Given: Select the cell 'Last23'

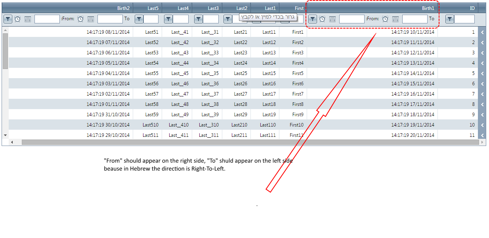Looking at the screenshot, I should coord(237,53).
